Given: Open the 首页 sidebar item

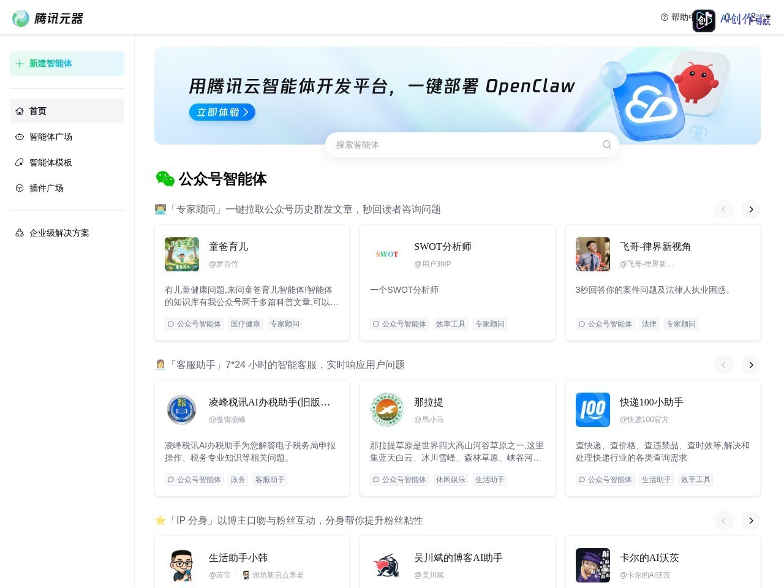Looking at the screenshot, I should pos(67,111).
